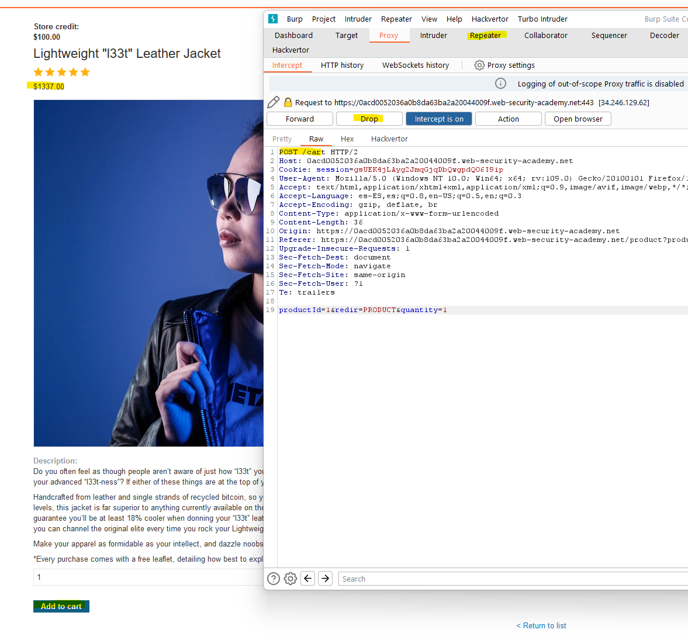Click the Content-Length: 36 header

pos(321,223)
